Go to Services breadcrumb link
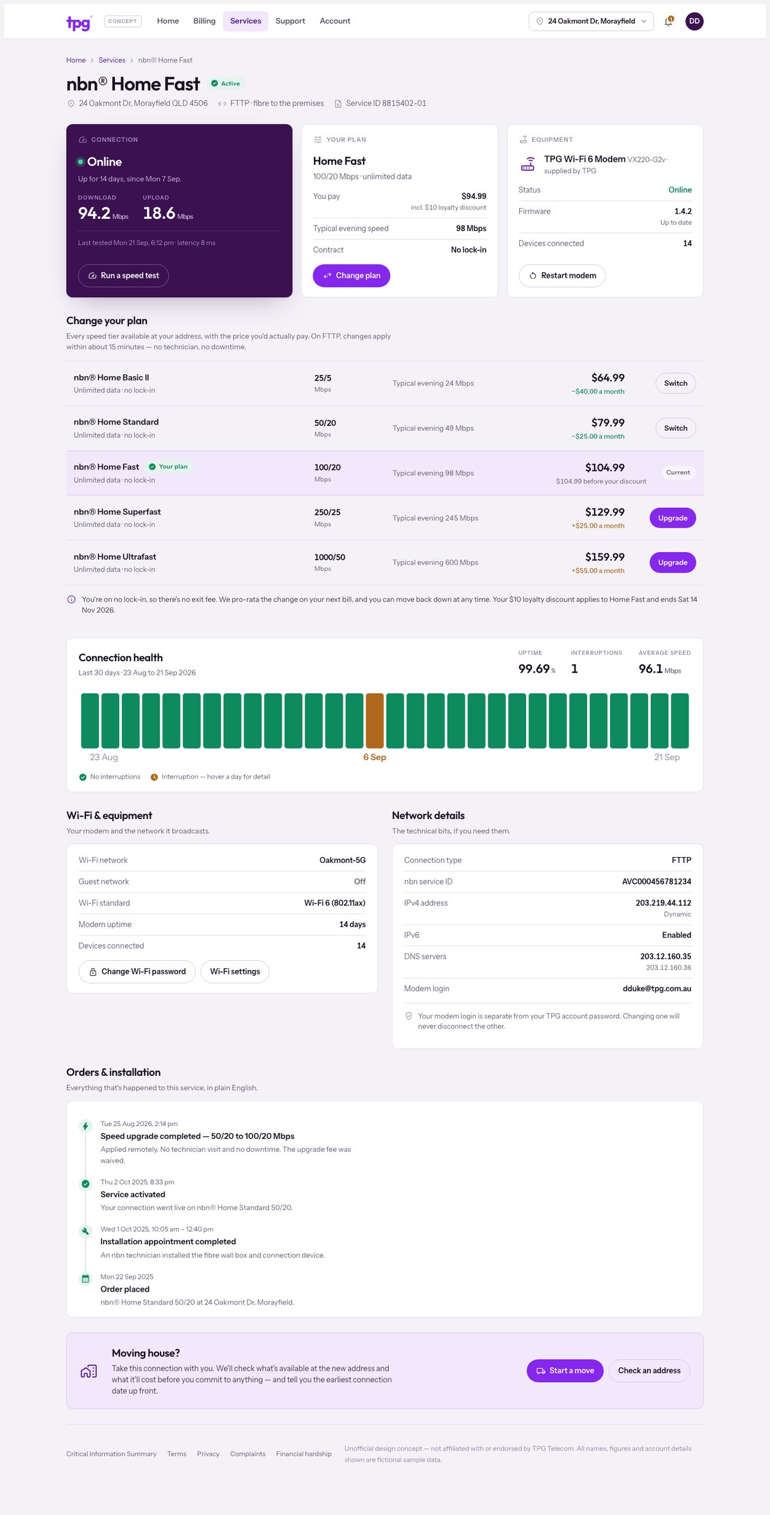Screen dimensions: 770x1515 112,60
